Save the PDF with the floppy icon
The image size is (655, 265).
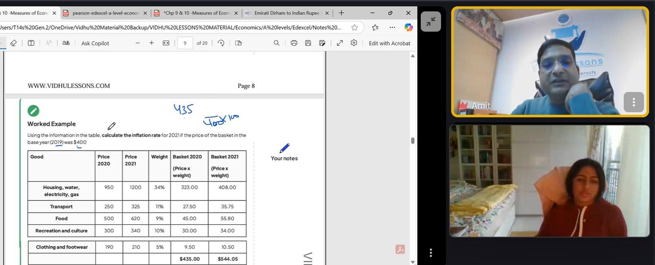tap(308, 43)
